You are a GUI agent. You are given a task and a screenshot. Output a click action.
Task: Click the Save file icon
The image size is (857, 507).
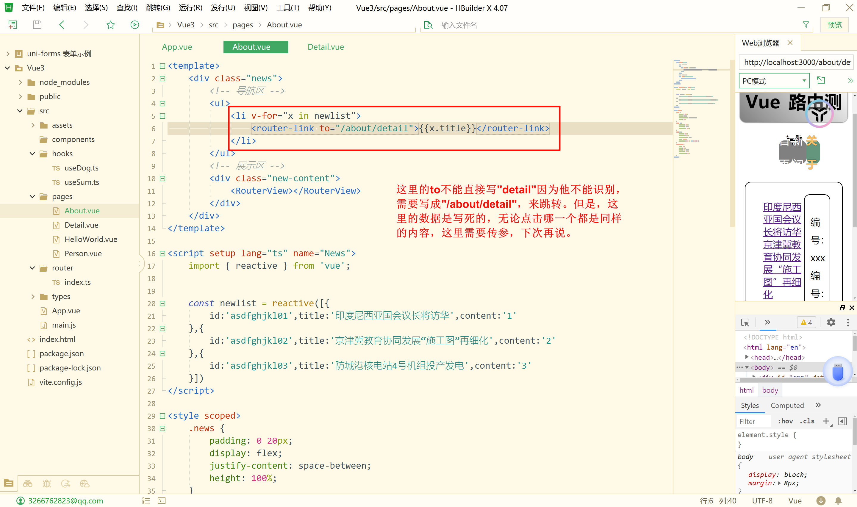(37, 25)
